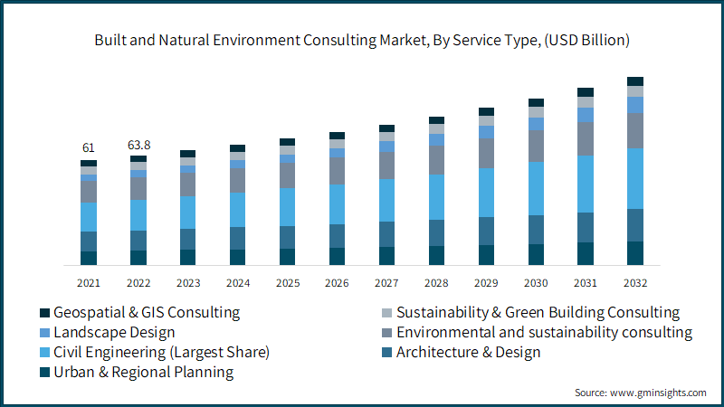This screenshot has width=724, height=407.
Task: Click the 2028 axis label
Action: tap(436, 283)
